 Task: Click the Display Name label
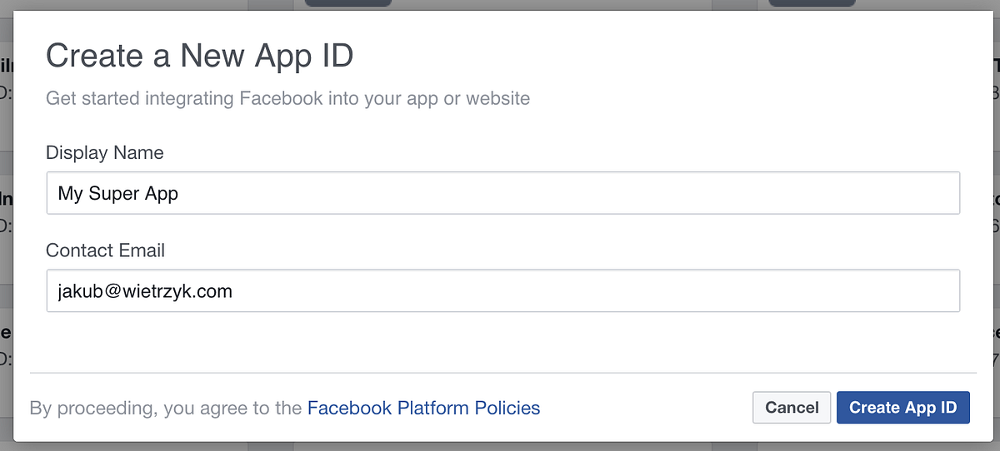point(104,153)
